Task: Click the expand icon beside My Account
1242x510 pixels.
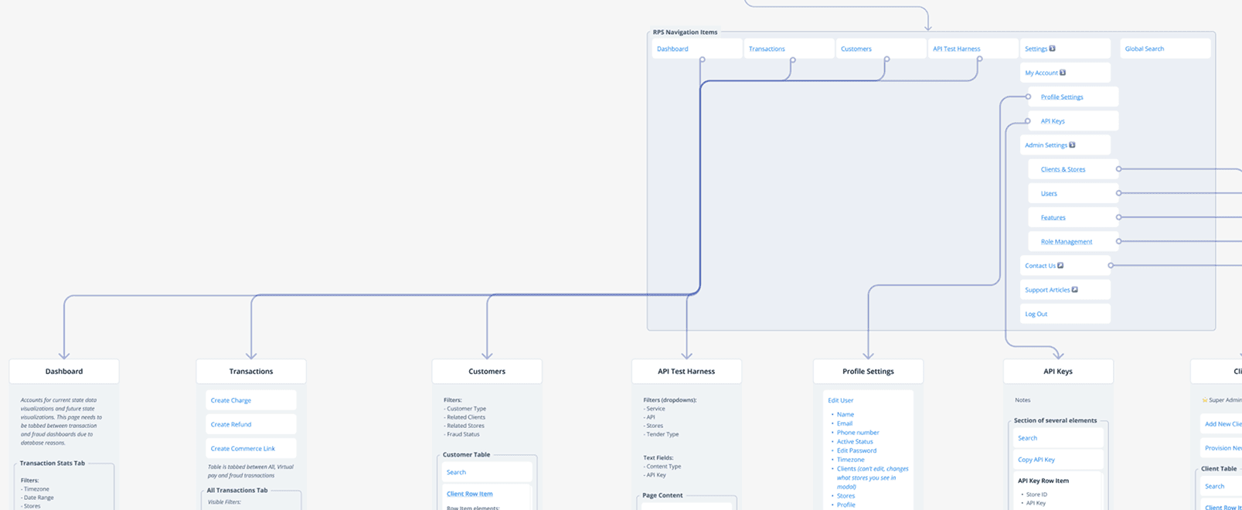Action: (1063, 73)
